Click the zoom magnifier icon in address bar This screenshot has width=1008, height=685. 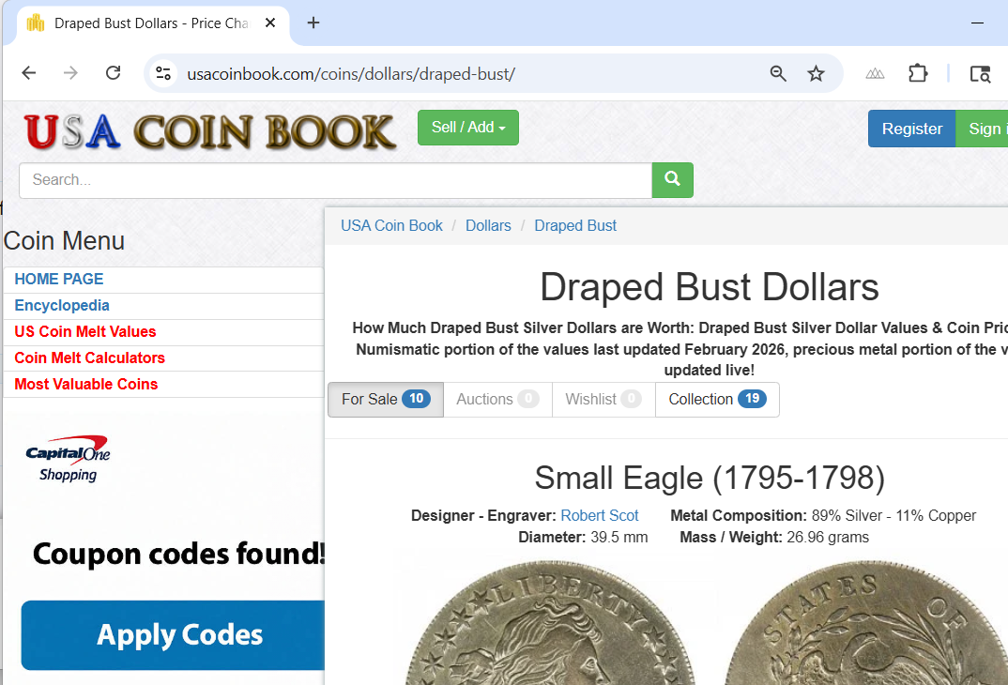click(x=778, y=74)
